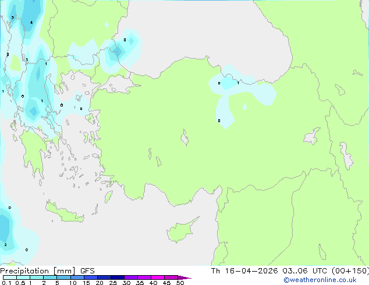Click the Crete island on the map
Image resolution: width=369 pixels, height=285 pixels.
click(64, 212)
